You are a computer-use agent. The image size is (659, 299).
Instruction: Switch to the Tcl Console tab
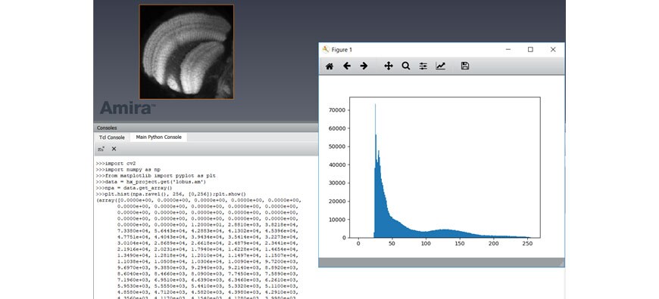tap(112, 137)
